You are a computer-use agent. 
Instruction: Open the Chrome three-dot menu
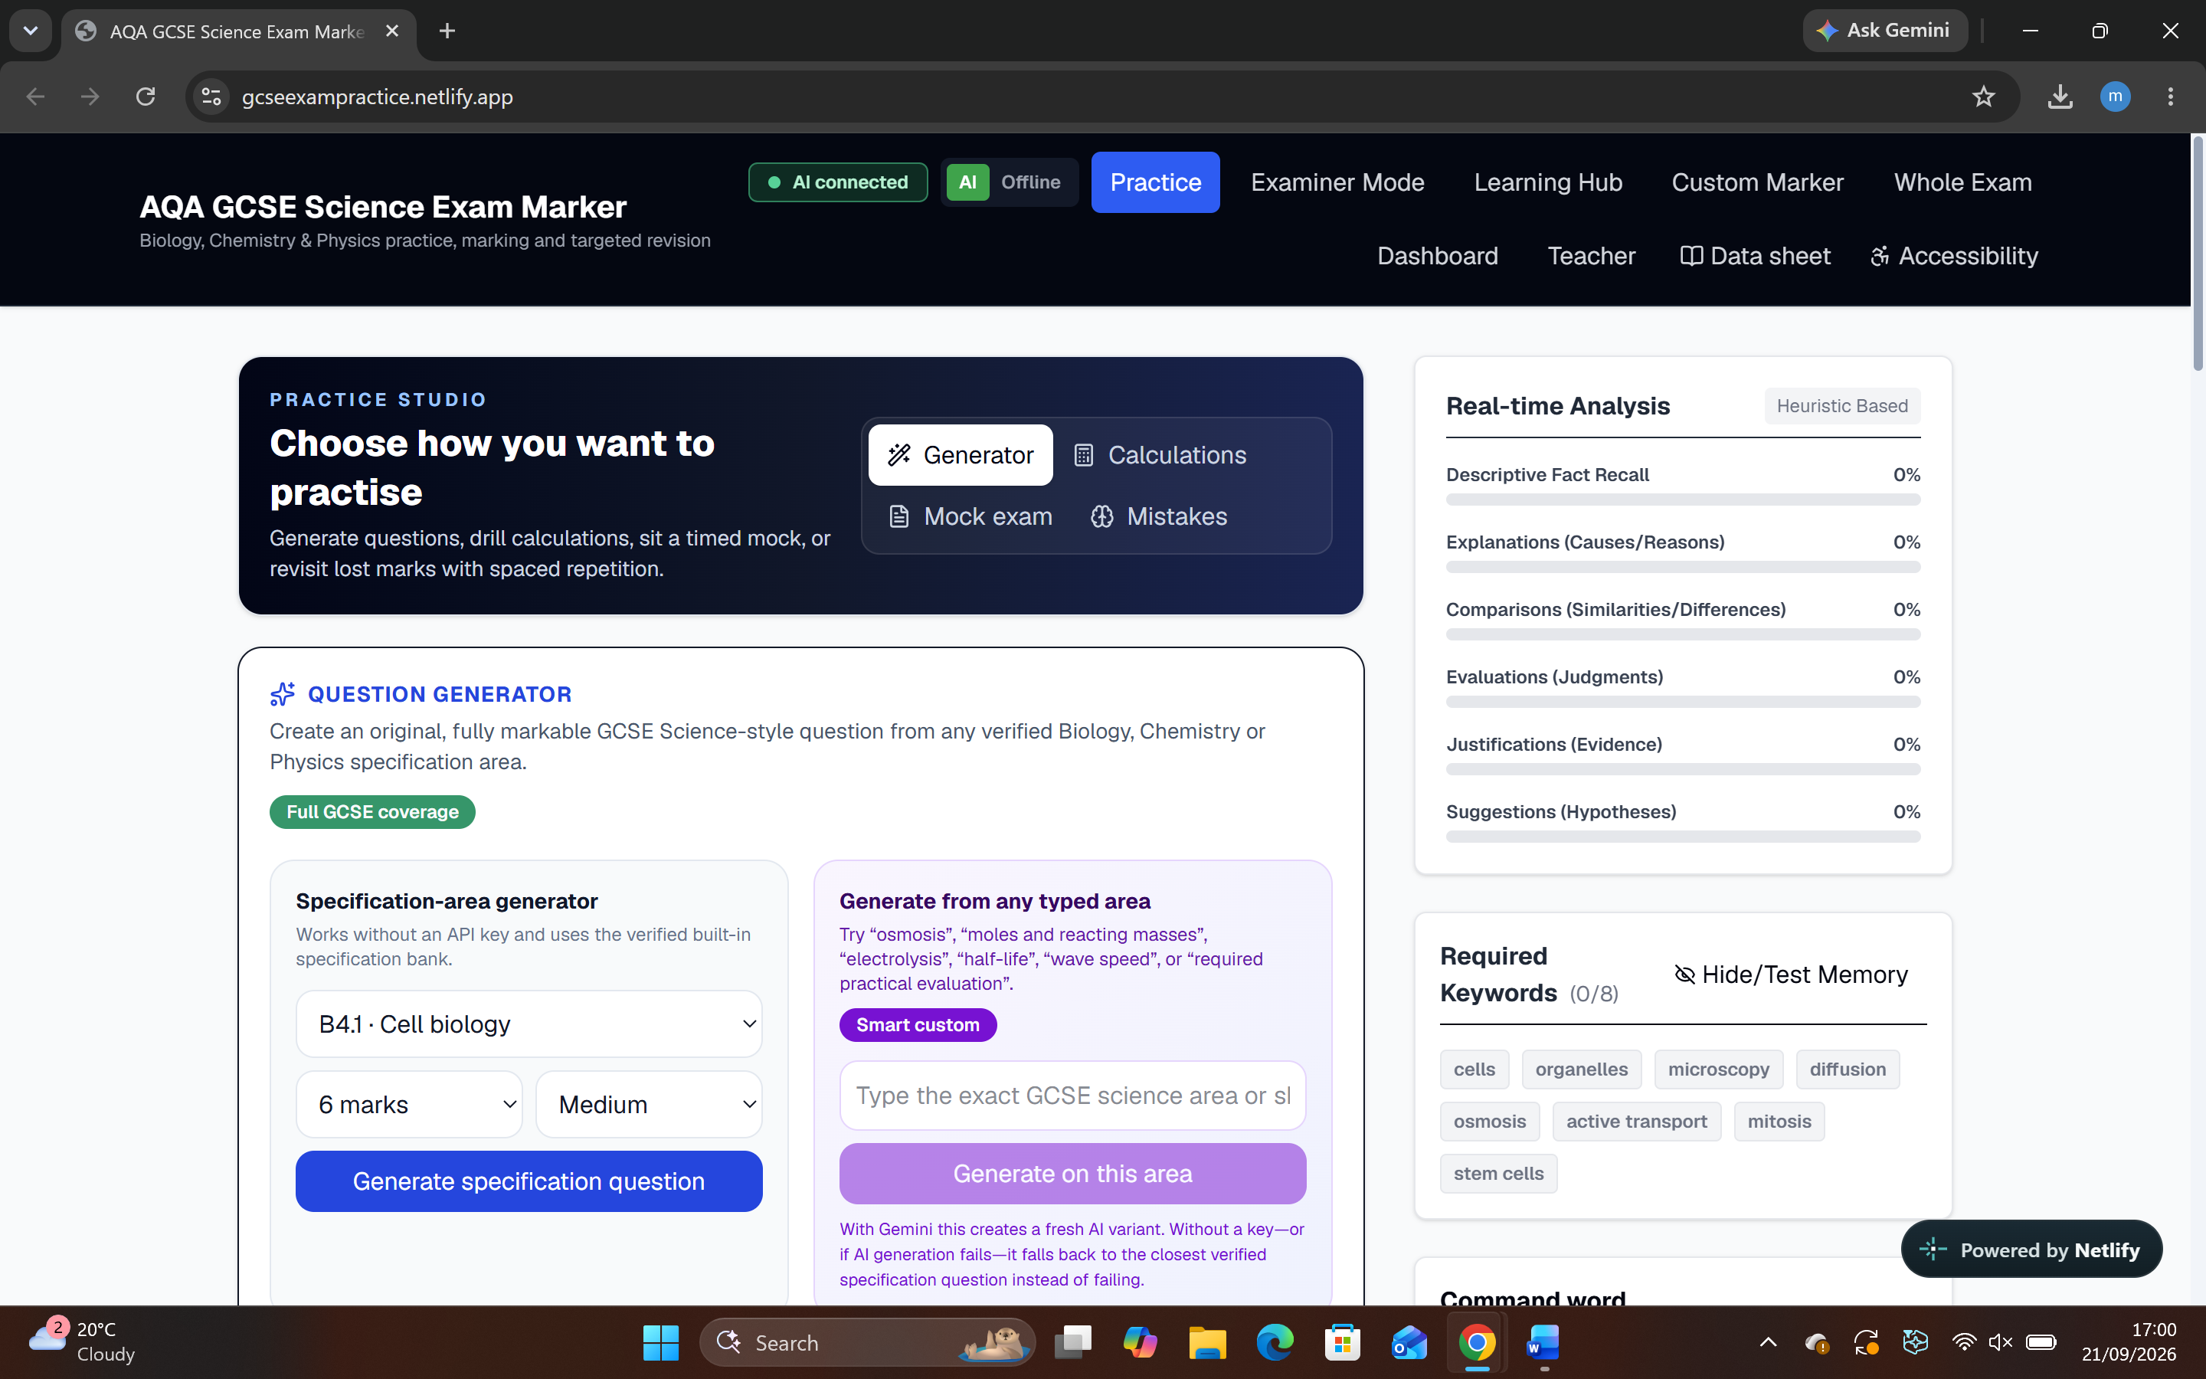click(2171, 97)
